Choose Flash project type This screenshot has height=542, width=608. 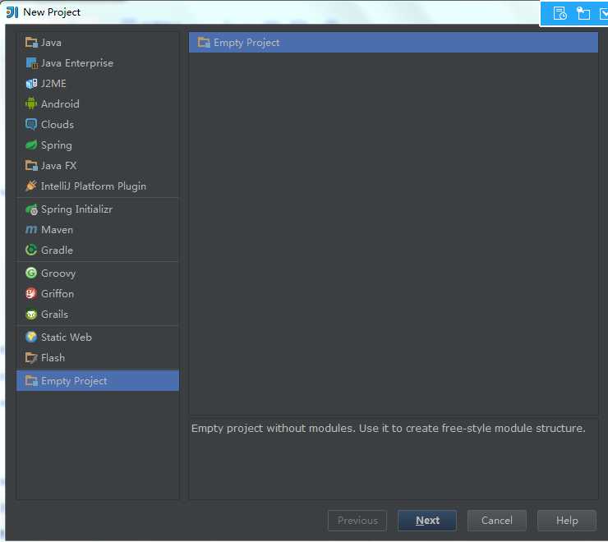(98, 358)
